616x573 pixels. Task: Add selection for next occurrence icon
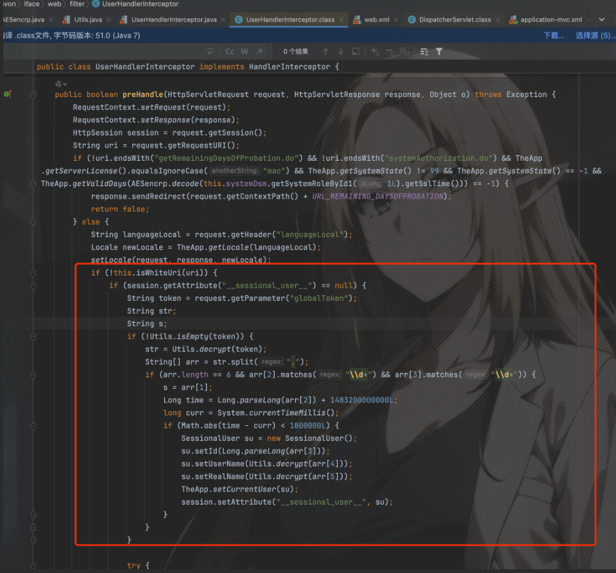375,51
